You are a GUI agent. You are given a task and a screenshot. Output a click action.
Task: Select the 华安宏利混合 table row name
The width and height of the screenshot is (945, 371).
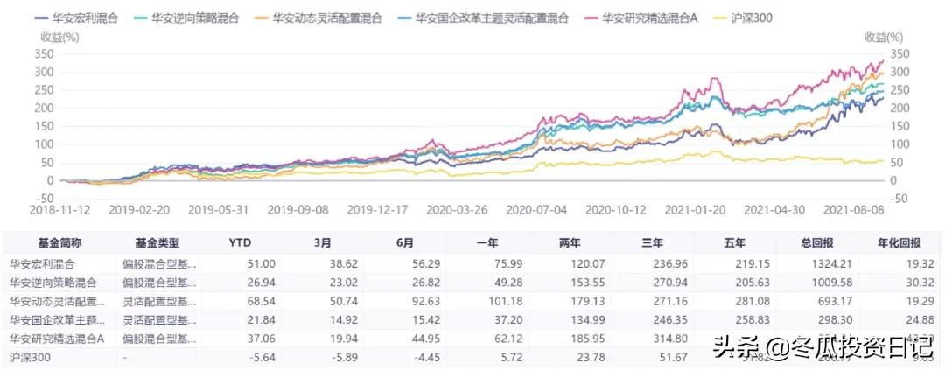42,263
